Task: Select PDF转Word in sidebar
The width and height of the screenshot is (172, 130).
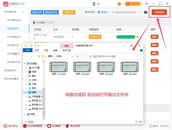Action: tap(14, 20)
